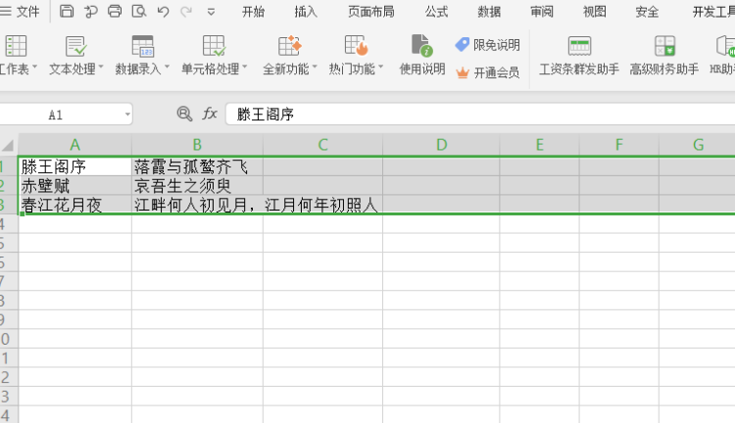Switch to the 审阅 tab
The width and height of the screenshot is (735, 423).
click(x=541, y=12)
